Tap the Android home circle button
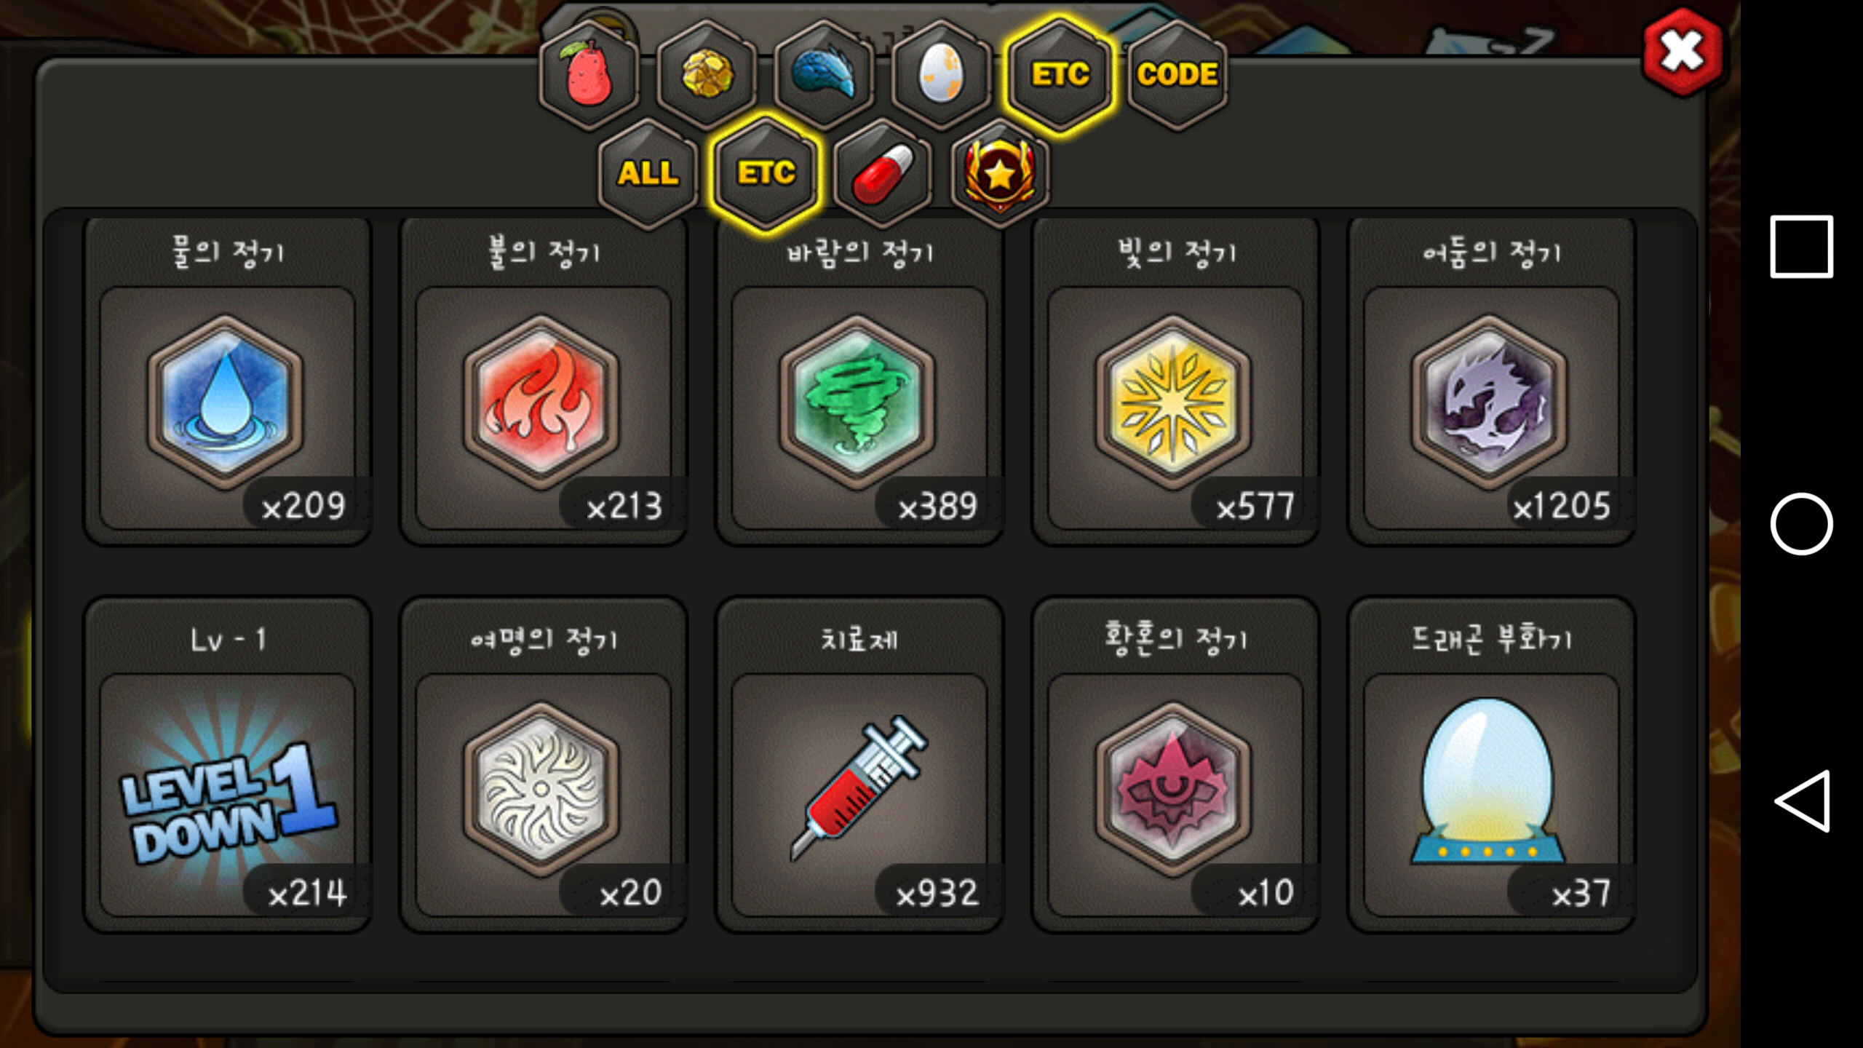Screen dimensions: 1863x1048 tap(1801, 524)
